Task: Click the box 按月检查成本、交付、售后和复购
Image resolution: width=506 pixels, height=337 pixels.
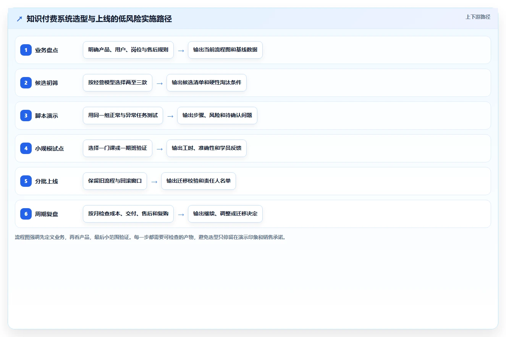Action: coord(128,214)
